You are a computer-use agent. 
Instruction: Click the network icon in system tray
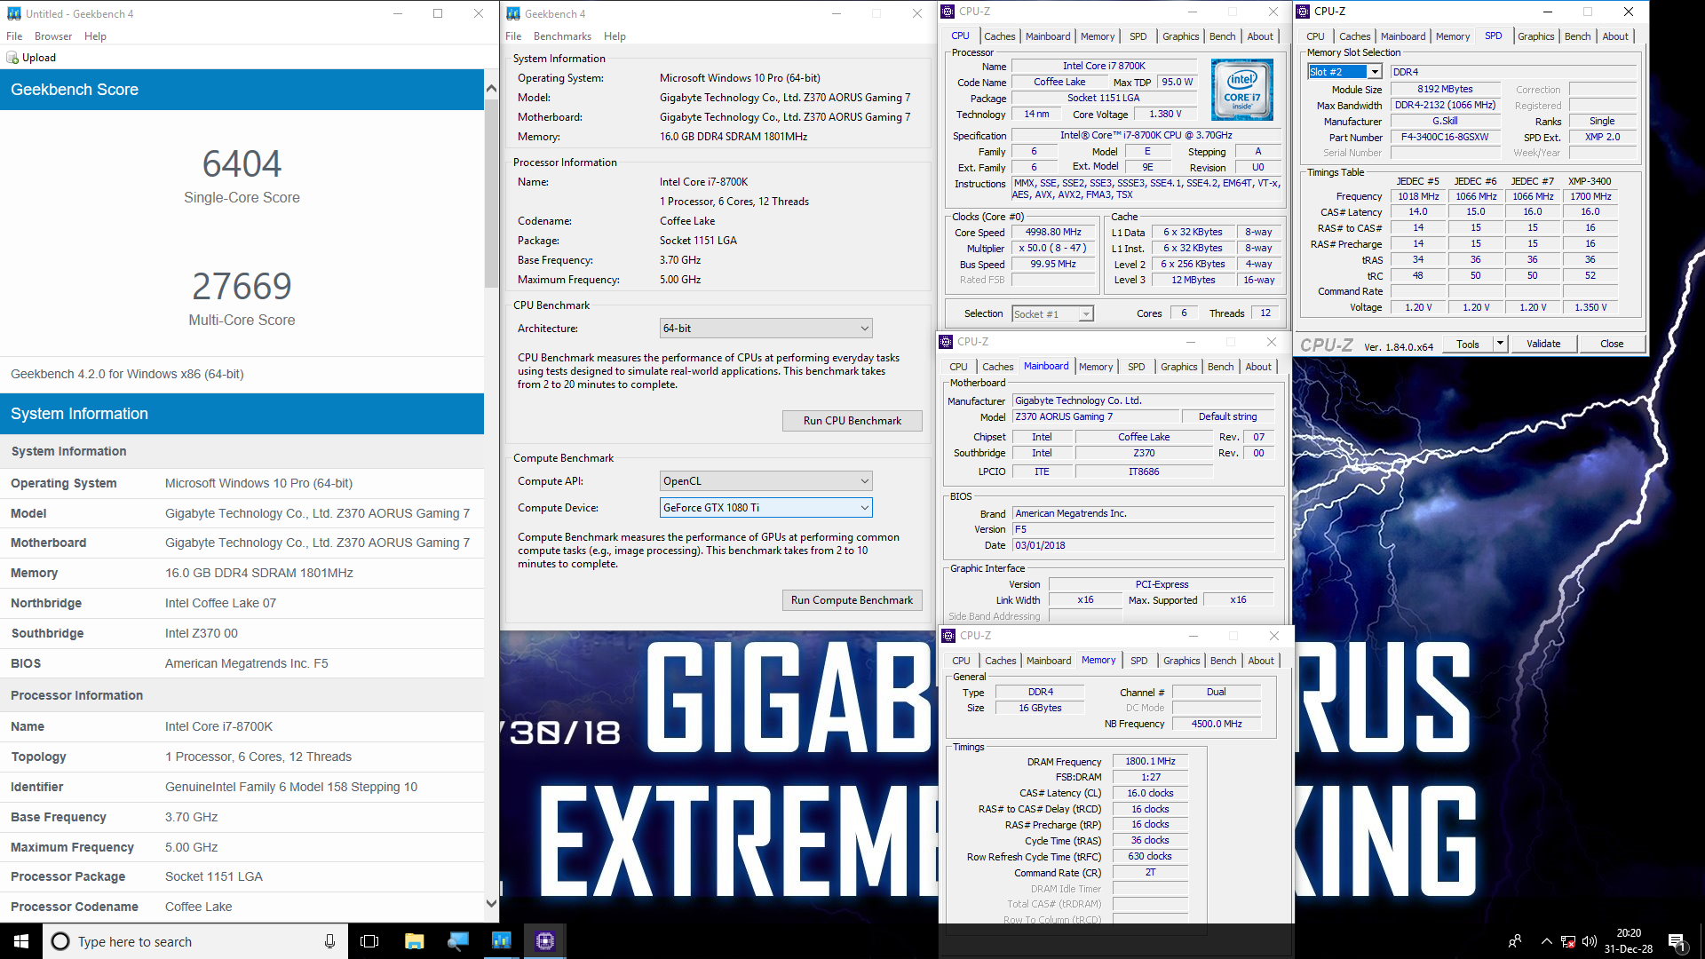point(1568,941)
